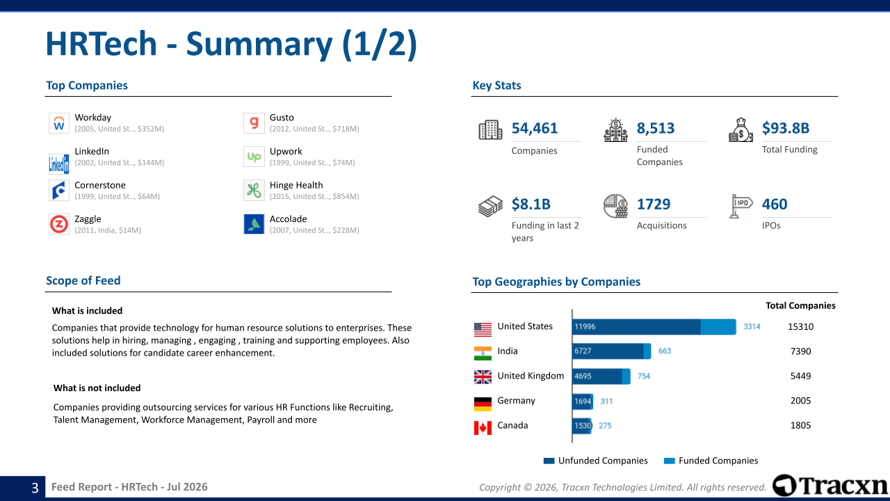Click the Zaggle red logo
The width and height of the screenshot is (890, 501).
pyautogui.click(x=59, y=224)
